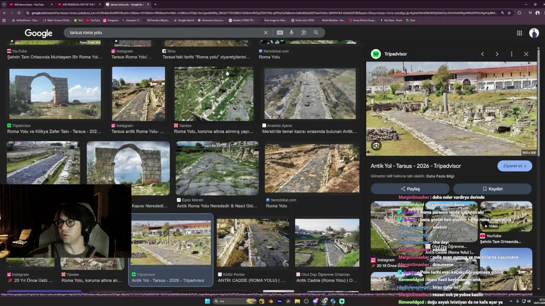Save the image with Kaydet
Viewport: 545px width, 306px height.
(x=492, y=189)
